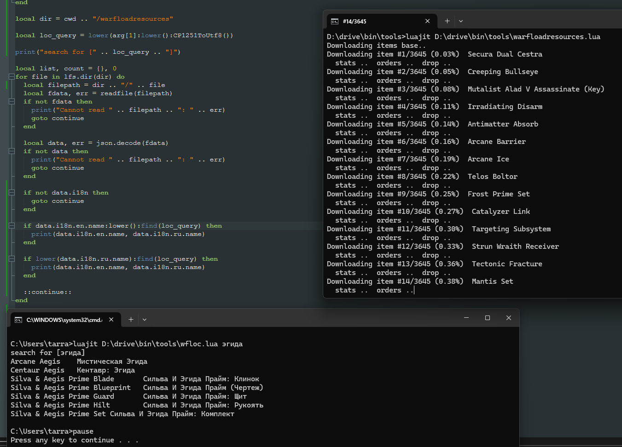This screenshot has width=622, height=447.
Task: Click item name 'Mantis Set'
Action: pos(493,281)
